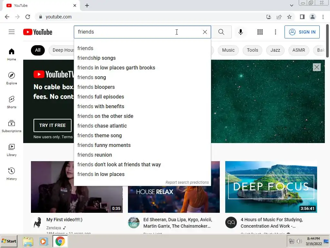Choose suggestion 'friends on the other side'
The height and width of the screenshot is (248, 330).
[x=142, y=116]
